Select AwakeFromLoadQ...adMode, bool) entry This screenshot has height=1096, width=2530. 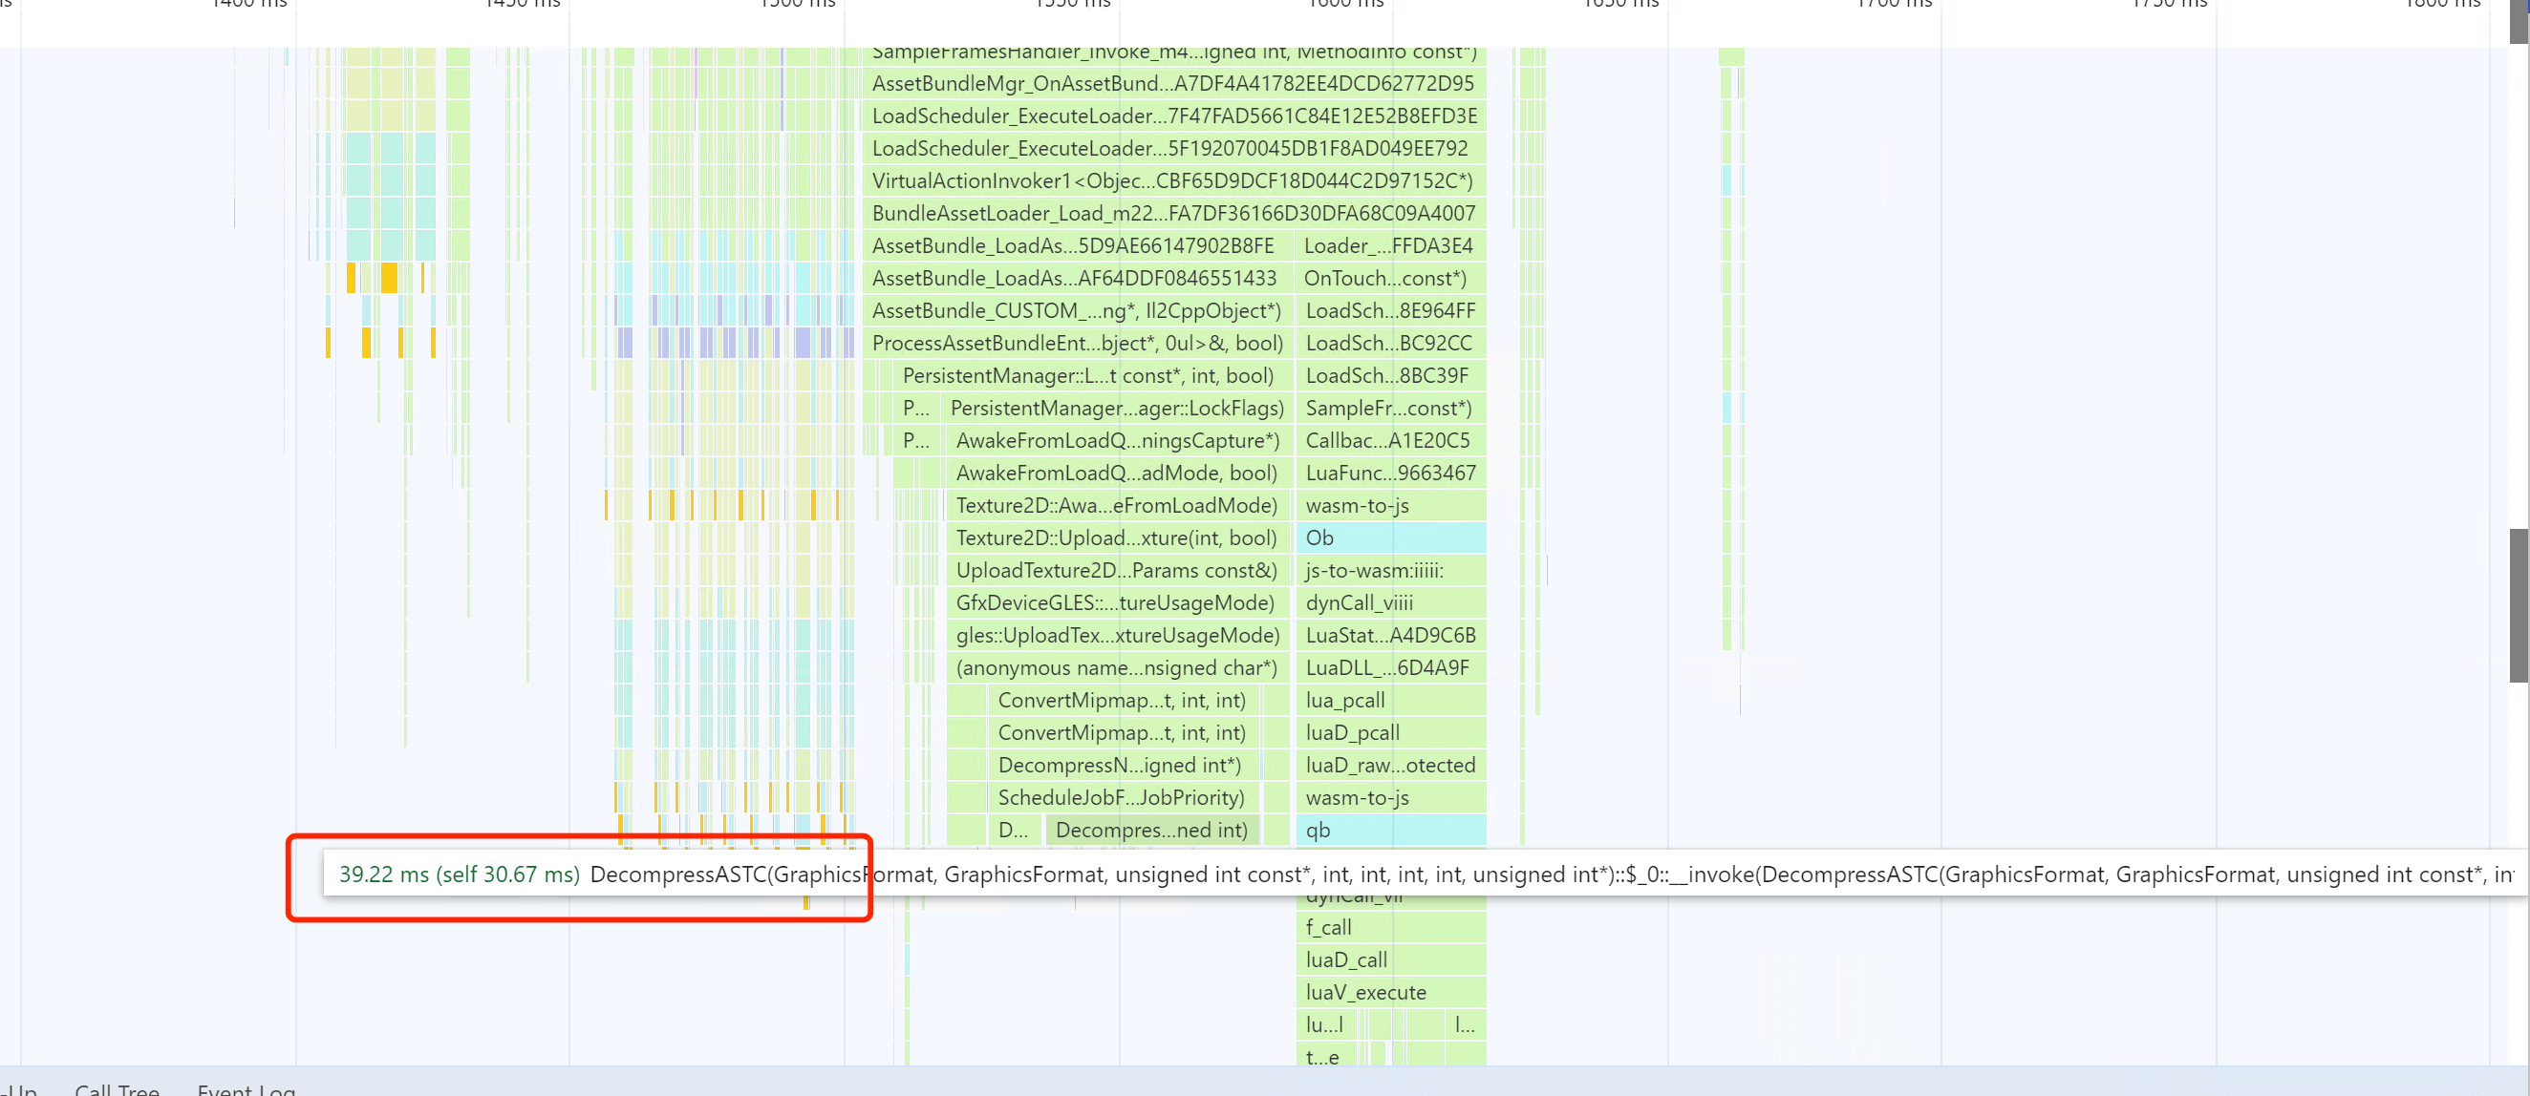(1119, 472)
